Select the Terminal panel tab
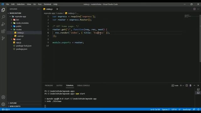The image size is (201, 113). coord(70,85)
